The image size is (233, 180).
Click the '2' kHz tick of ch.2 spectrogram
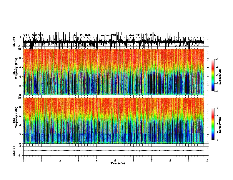tap(21, 134)
